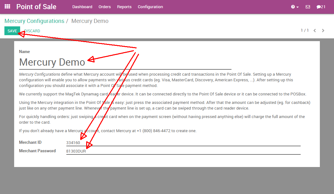The height and width of the screenshot is (194, 334).
Task: Open the Orders menu
Action: 105,7
